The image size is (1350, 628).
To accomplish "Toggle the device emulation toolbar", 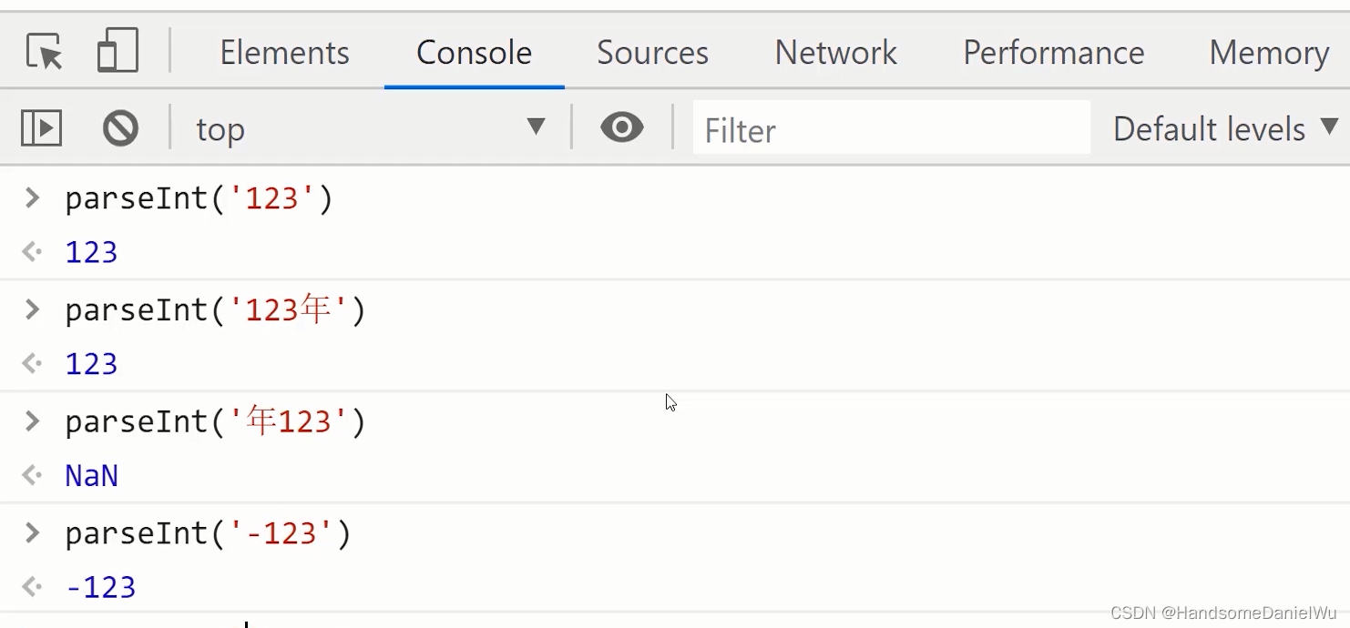I will point(117,52).
